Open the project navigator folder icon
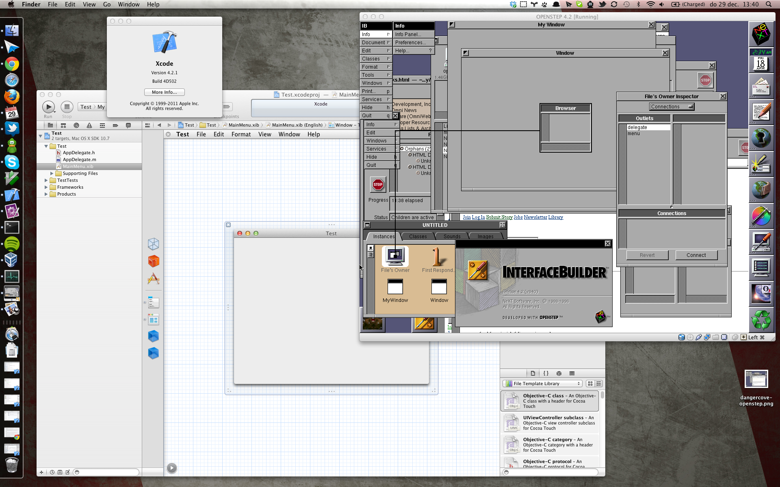Image resolution: width=780 pixels, height=487 pixels. (x=50, y=125)
